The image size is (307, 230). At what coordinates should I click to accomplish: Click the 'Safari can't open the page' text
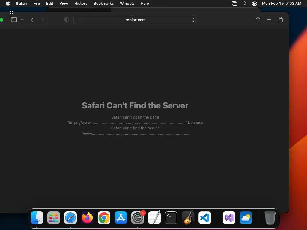[x=135, y=117]
